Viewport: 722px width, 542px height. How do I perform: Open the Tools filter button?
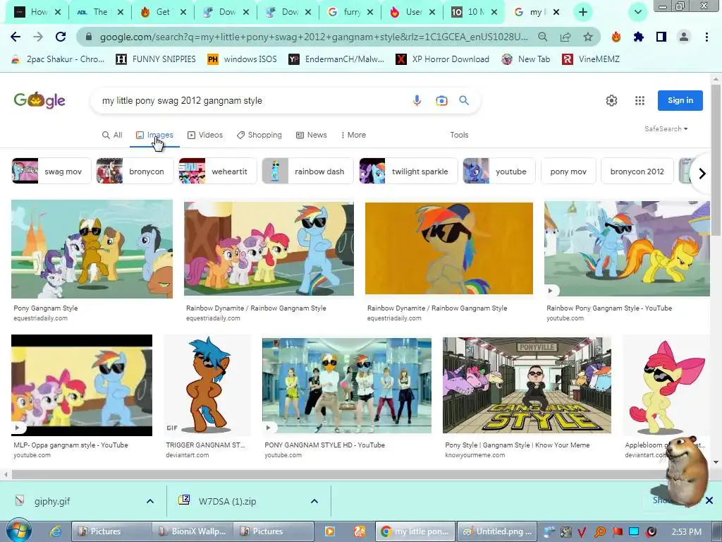click(x=459, y=135)
